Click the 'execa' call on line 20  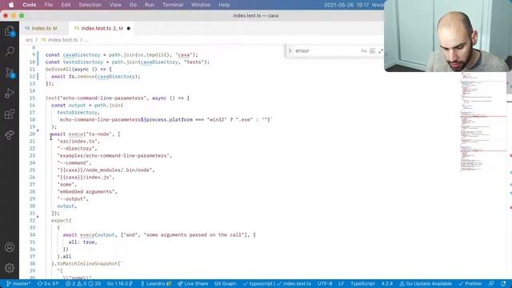76,134
